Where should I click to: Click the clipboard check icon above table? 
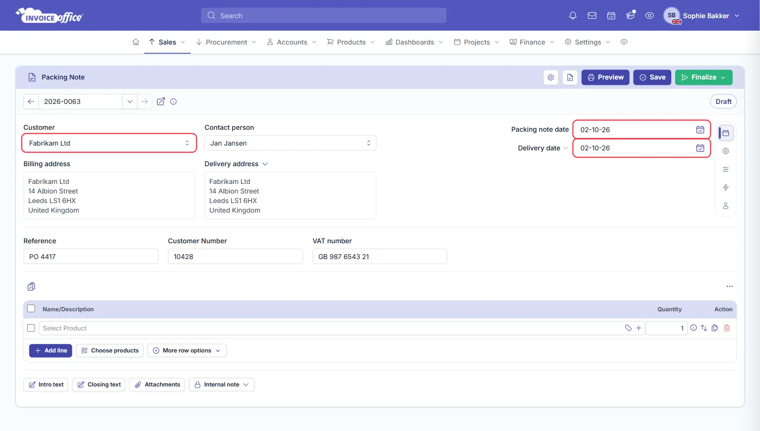click(31, 286)
